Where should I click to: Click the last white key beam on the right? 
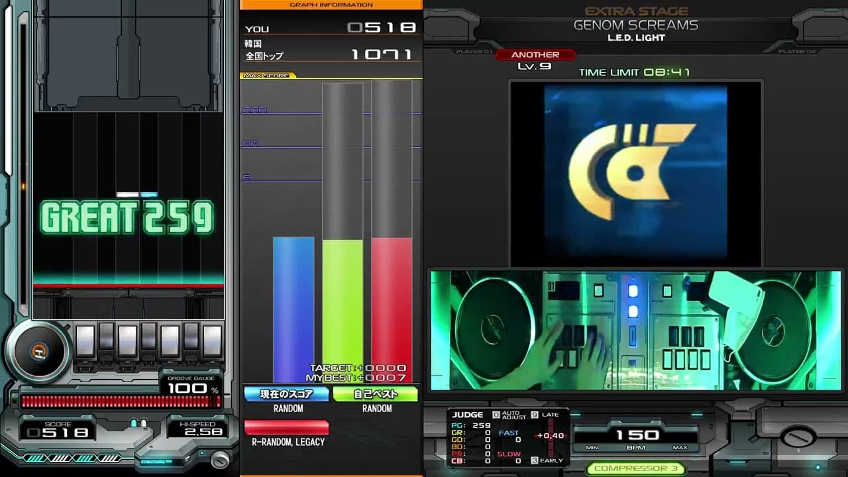pyautogui.click(x=212, y=341)
